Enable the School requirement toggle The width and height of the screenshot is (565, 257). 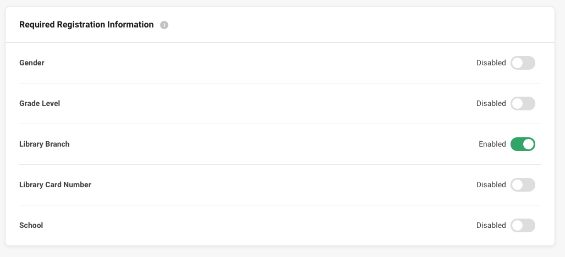pyautogui.click(x=523, y=225)
